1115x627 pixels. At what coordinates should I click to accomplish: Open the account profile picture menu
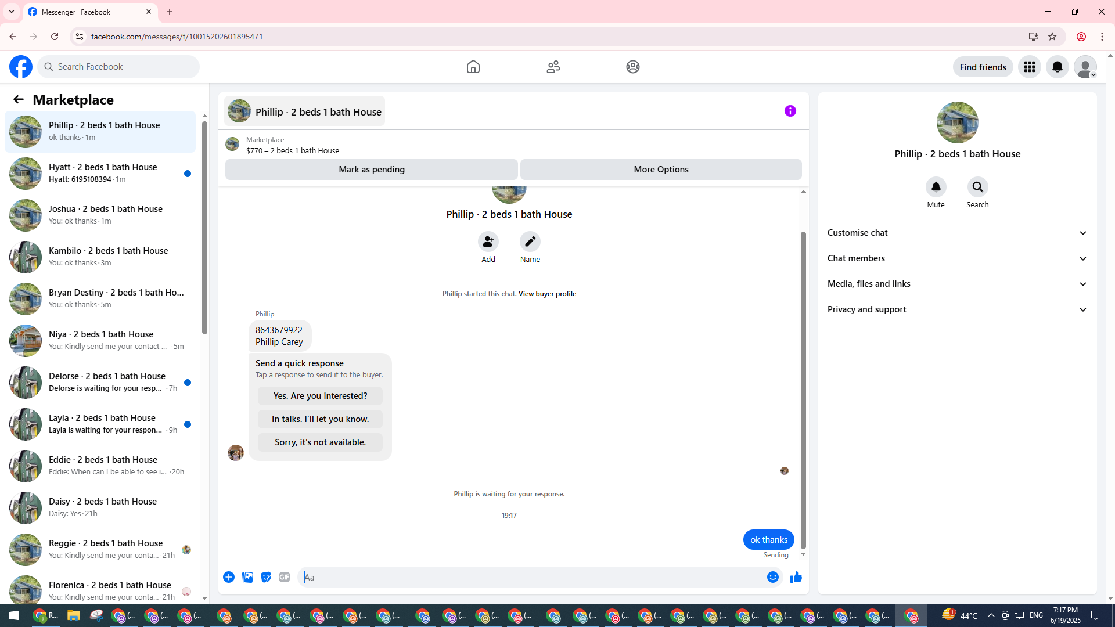coord(1085,67)
